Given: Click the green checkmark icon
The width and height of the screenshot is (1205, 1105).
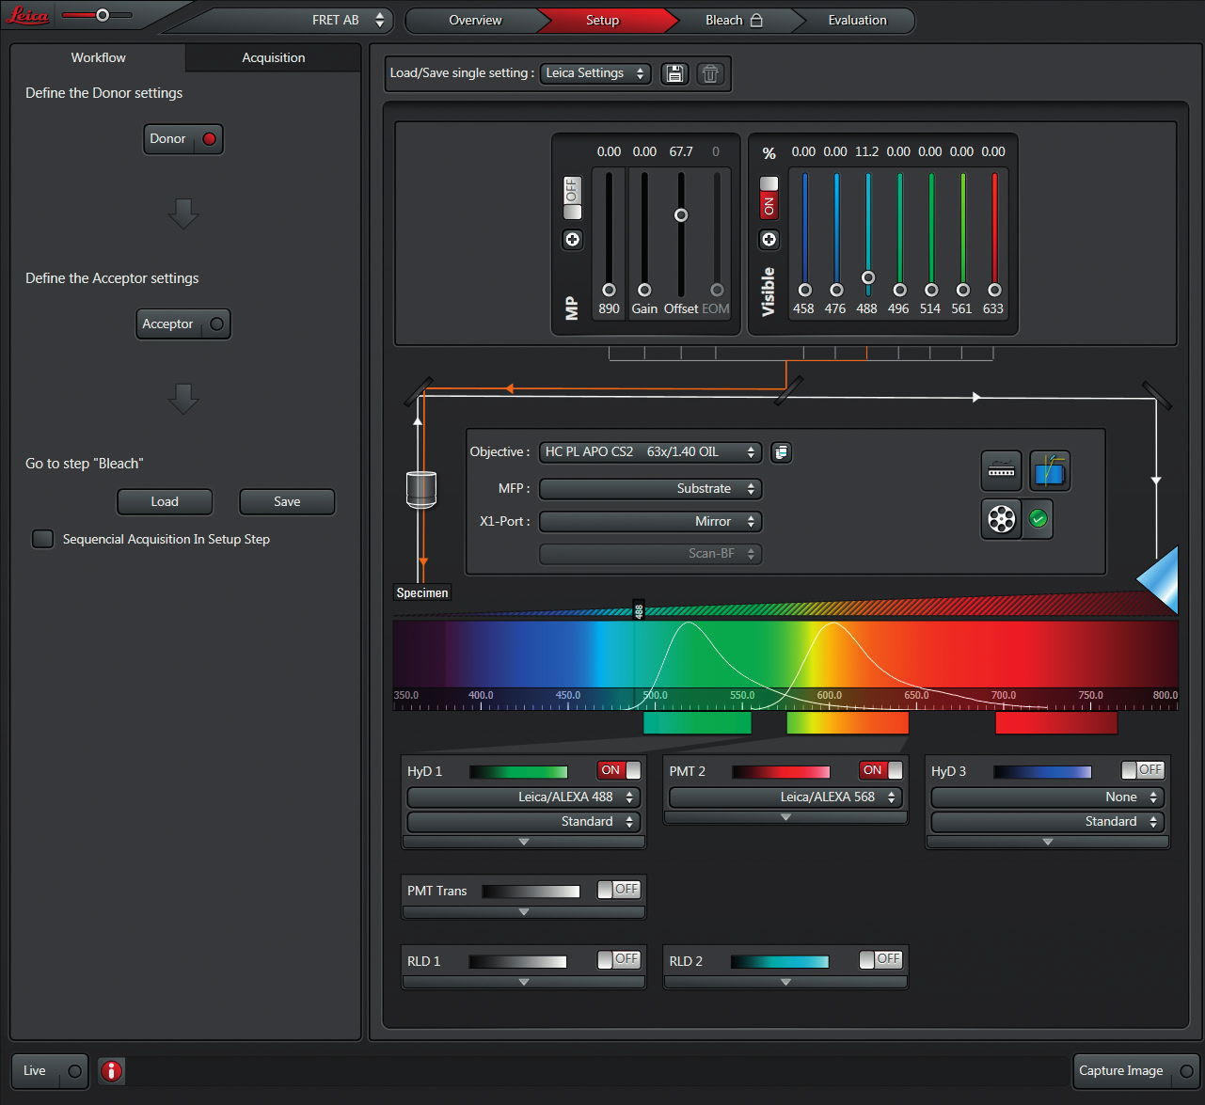Looking at the screenshot, I should pos(1039,519).
